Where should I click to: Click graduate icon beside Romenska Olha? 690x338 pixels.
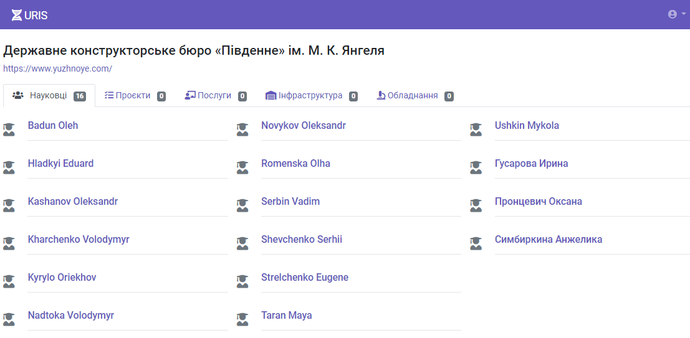[242, 167]
